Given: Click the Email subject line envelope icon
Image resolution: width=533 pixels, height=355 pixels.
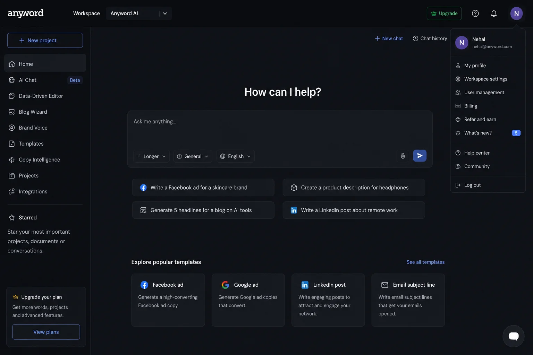Looking at the screenshot, I should pyautogui.click(x=385, y=285).
